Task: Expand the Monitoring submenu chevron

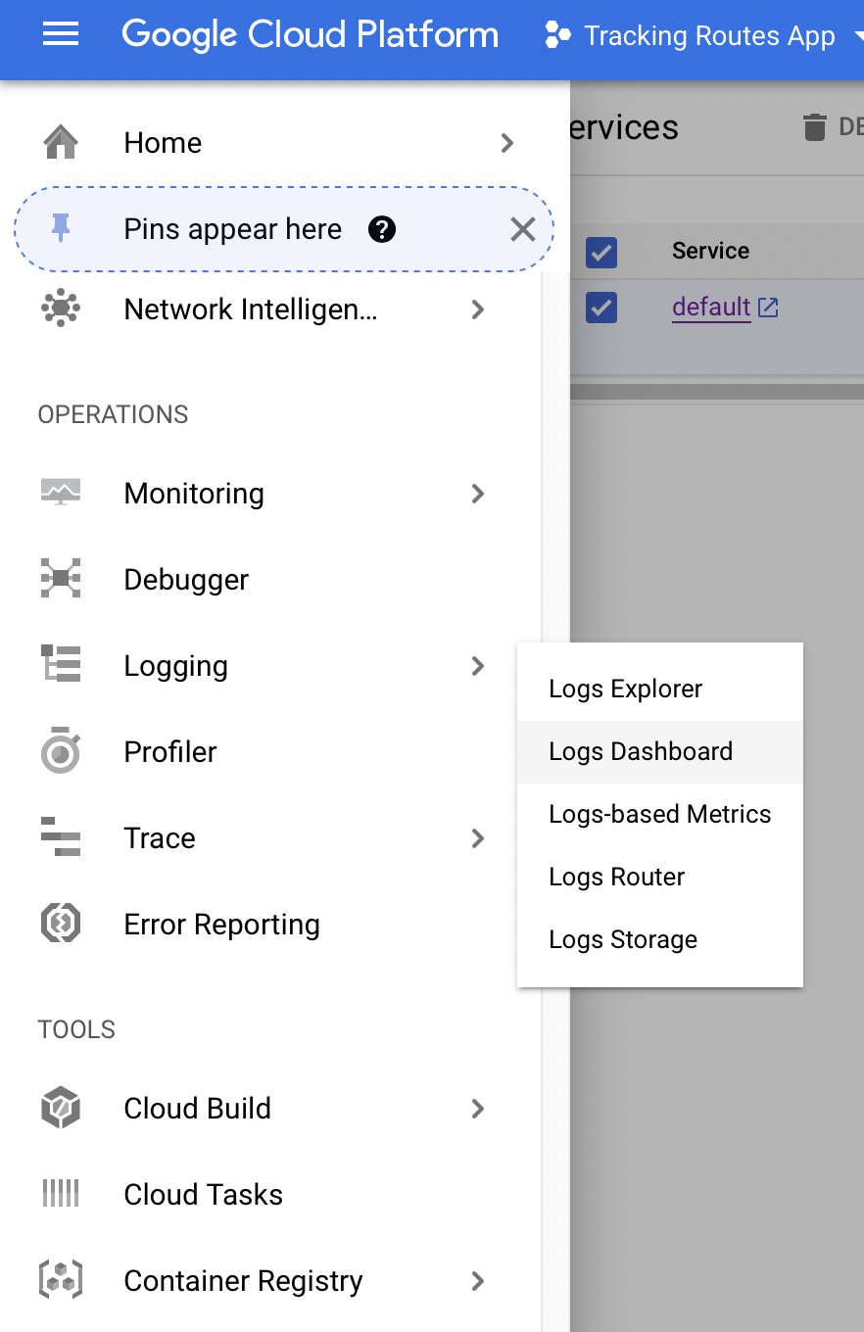Action: 478,494
